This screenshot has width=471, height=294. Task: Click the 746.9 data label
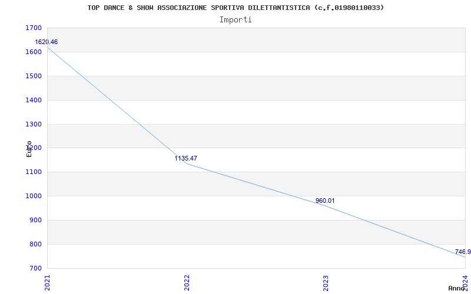click(463, 252)
